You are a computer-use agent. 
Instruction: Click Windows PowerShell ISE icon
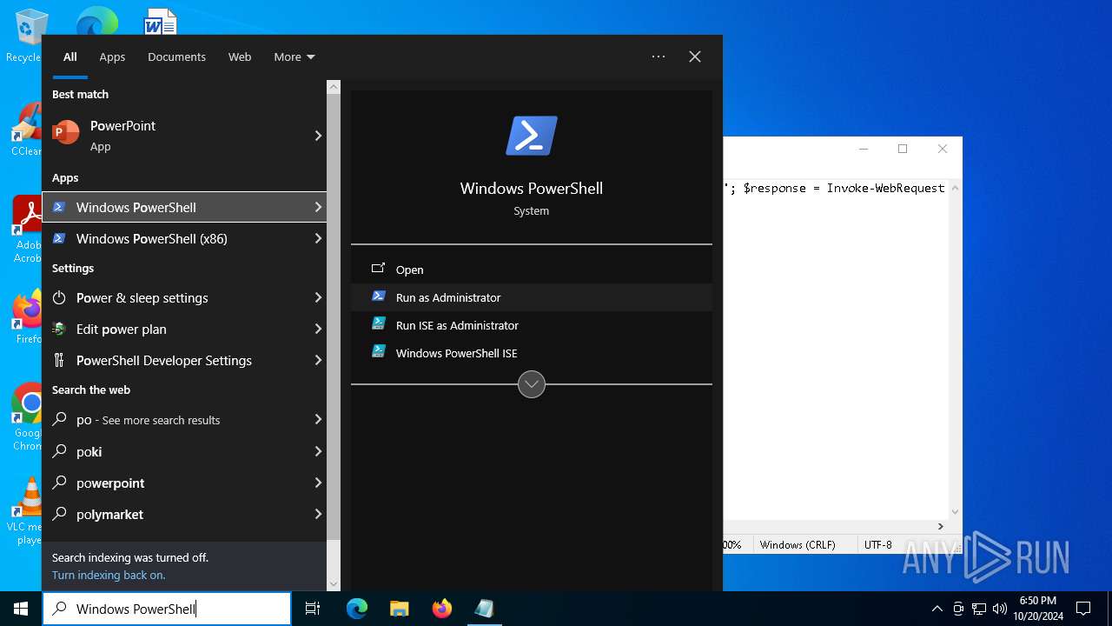[378, 352]
